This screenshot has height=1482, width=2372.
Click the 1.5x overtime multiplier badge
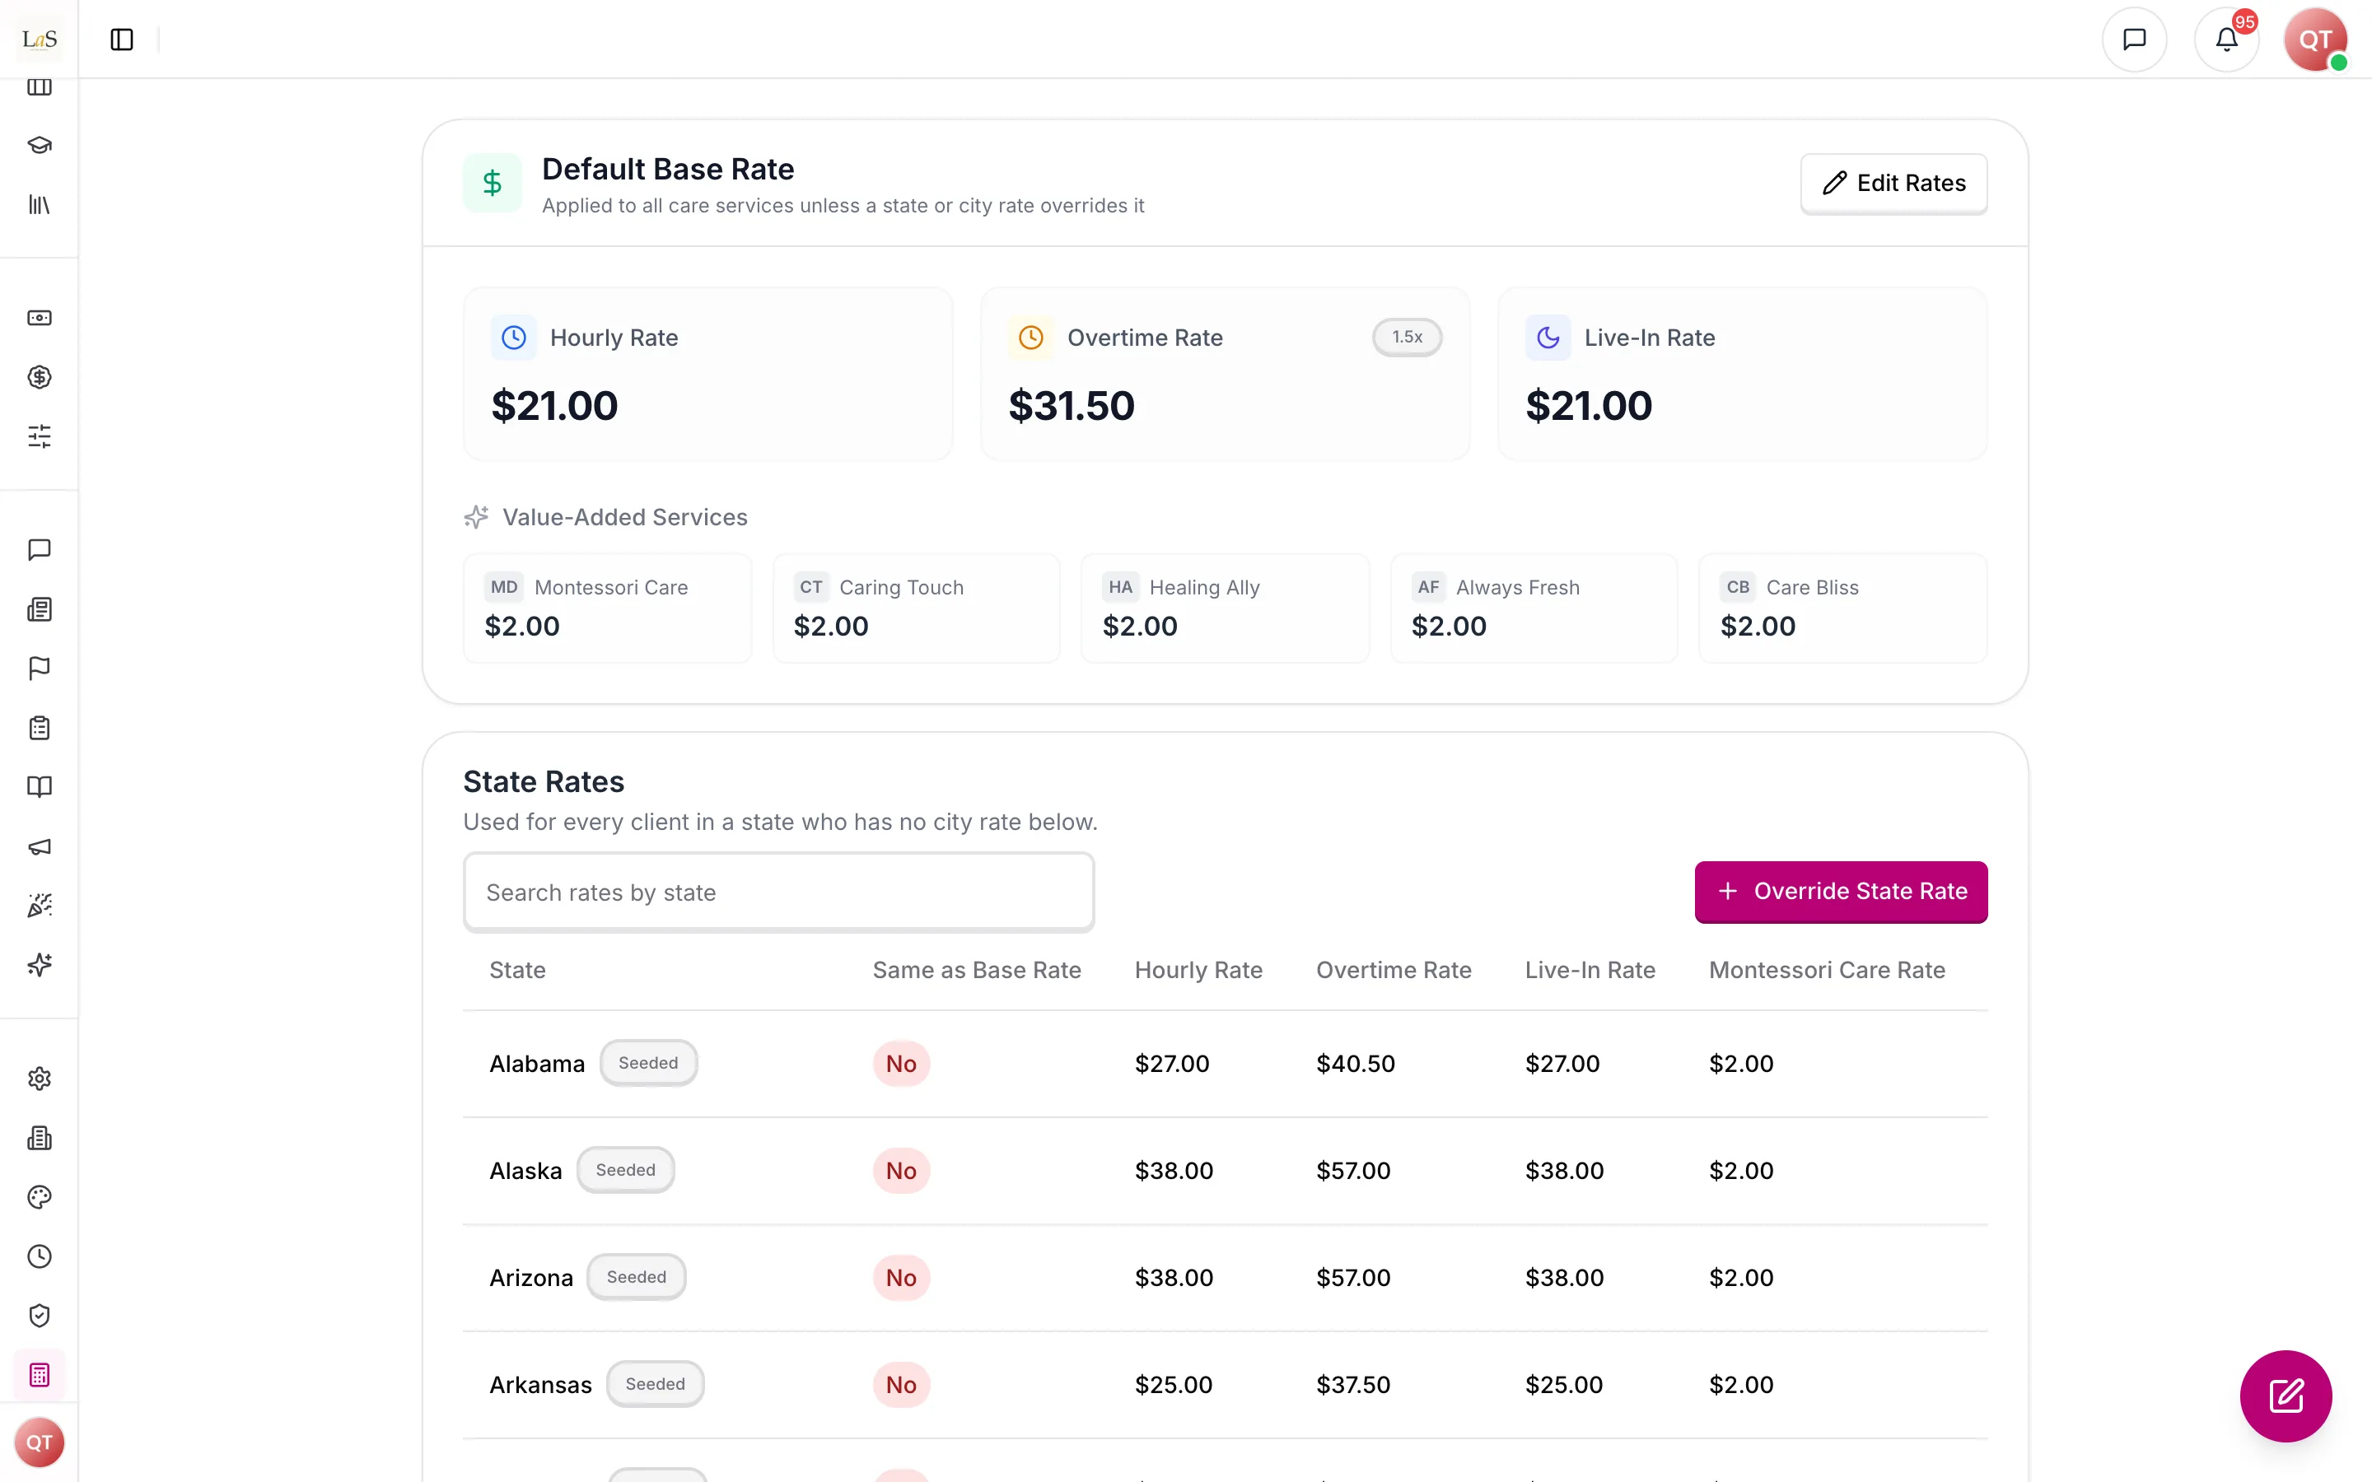(x=1407, y=338)
